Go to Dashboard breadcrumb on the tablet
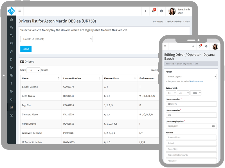This screenshot has width=225, height=168. point(158,22)
